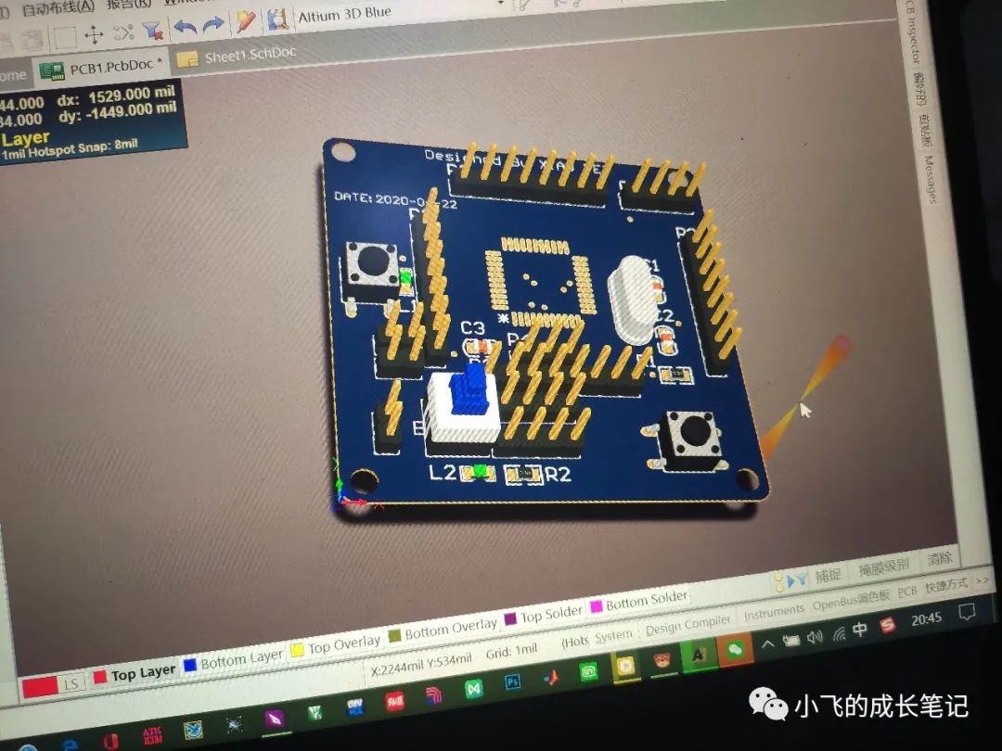Image resolution: width=1002 pixels, height=751 pixels.
Task: Click the L2 LED component on the board
Action: tap(480, 473)
